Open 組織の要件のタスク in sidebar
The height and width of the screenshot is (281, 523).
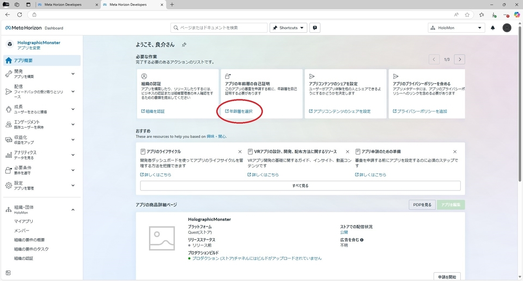(x=31, y=249)
